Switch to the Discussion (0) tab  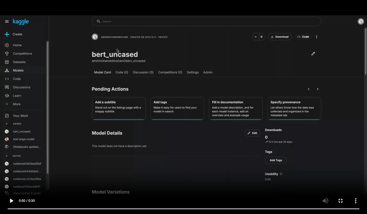tap(143, 72)
